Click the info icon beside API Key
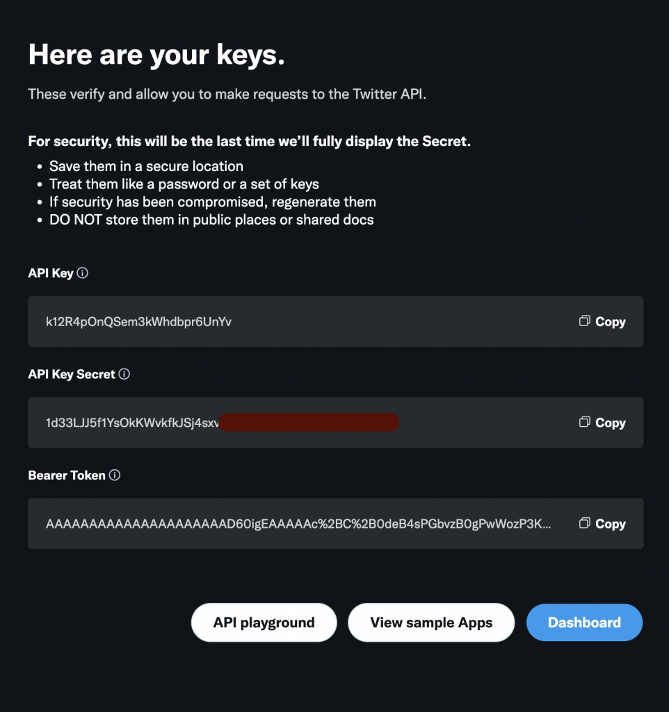Screen dimensions: 669x712 pyautogui.click(x=82, y=273)
